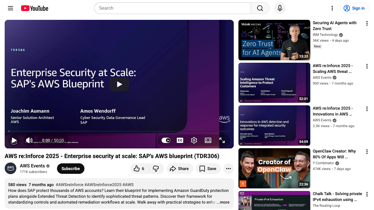The height and width of the screenshot is (210, 374).
Task: Open the #AWS hashtag
Action: click(128, 185)
